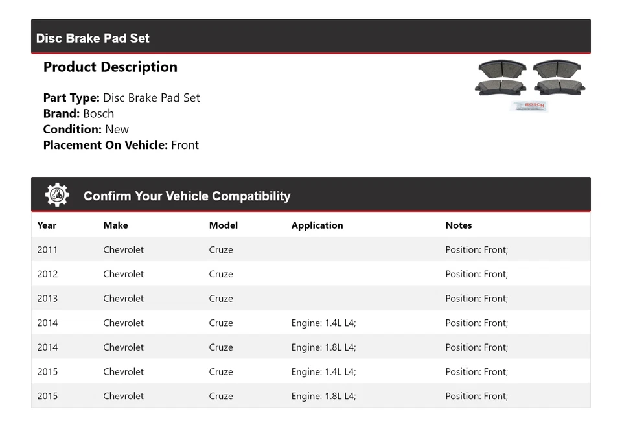Click the Brand: Bosch text
The width and height of the screenshot is (622, 427).
[x=78, y=113]
